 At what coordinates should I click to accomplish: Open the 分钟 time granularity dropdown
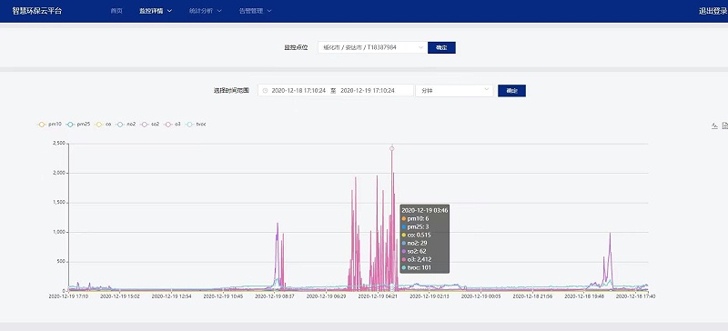(x=454, y=91)
